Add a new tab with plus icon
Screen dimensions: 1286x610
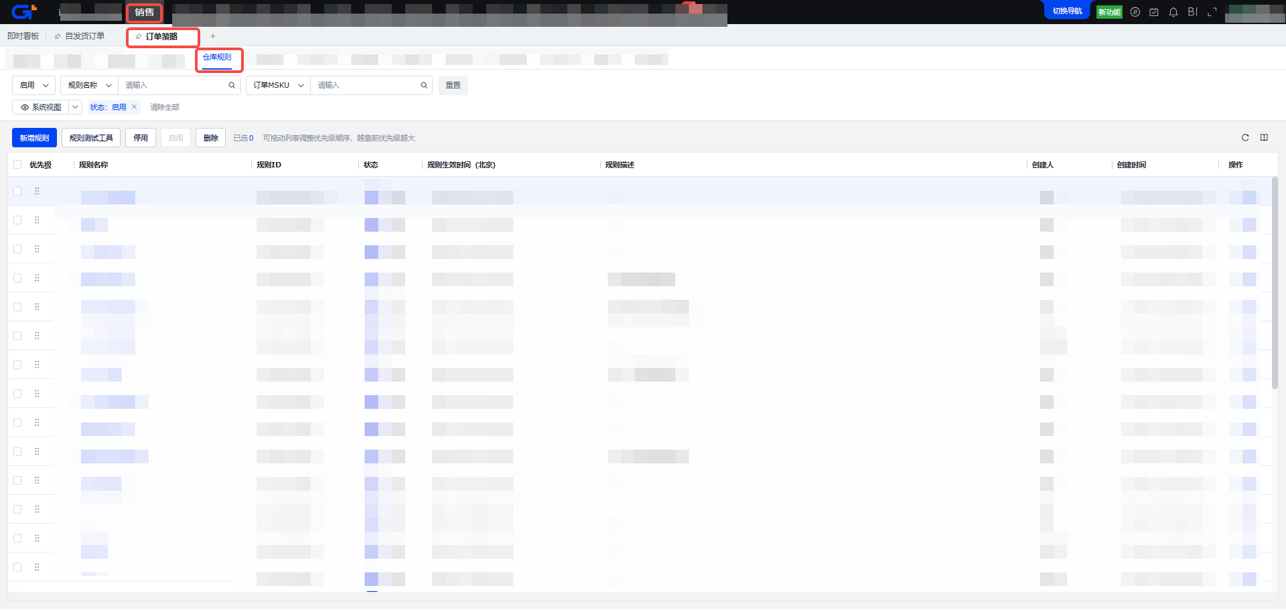pos(213,36)
